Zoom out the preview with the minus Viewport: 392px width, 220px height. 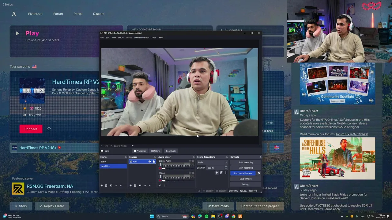pyautogui.click(x=102, y=146)
